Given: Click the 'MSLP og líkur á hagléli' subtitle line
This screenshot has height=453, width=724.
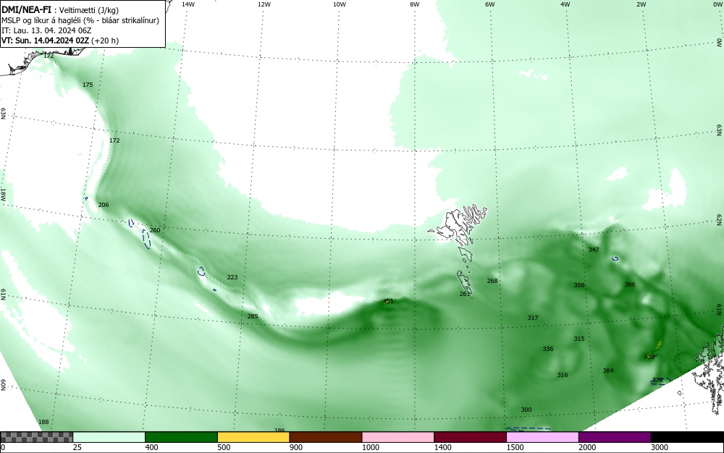Looking at the screenshot, I should click(x=80, y=20).
